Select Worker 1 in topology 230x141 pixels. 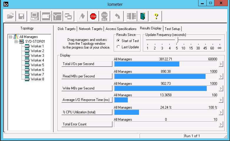(x=34, y=46)
